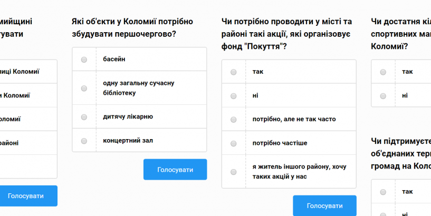Pick the 'концертний зал' option
Viewport: 431px width, 216px height.
point(84,141)
